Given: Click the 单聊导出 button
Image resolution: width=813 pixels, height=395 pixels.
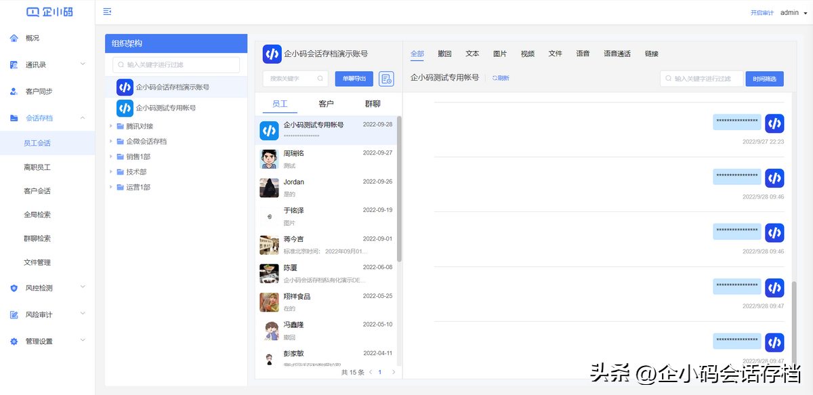Looking at the screenshot, I should [354, 79].
